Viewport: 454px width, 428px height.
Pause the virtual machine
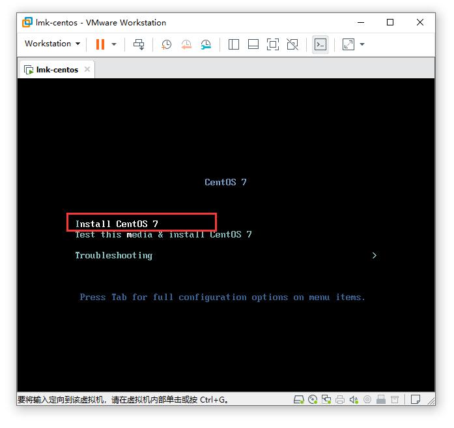(100, 44)
